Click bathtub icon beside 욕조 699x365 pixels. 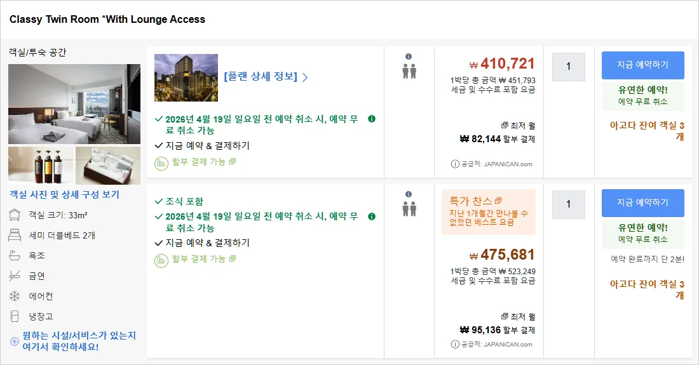pos(15,255)
